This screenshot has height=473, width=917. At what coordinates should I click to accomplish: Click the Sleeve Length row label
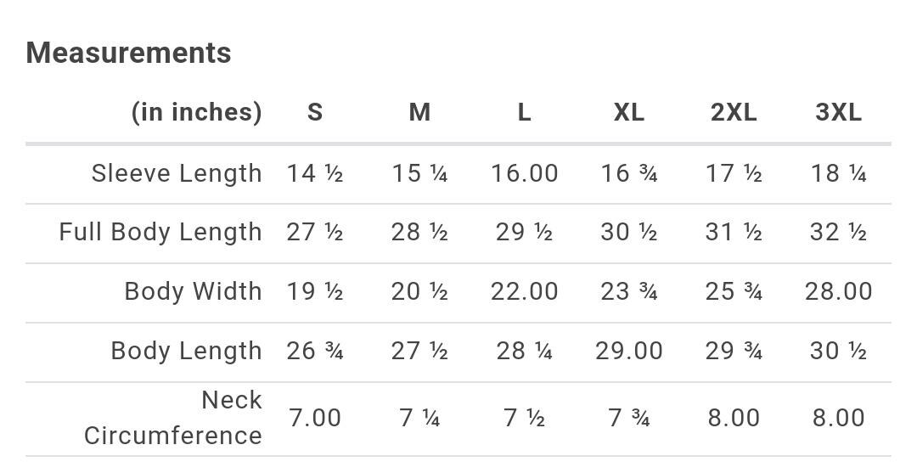tap(177, 173)
